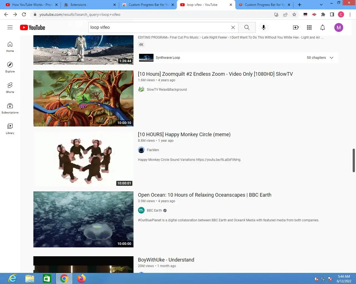Close the Extensions tab
Screen dimensions: 356x284
(115, 5)
